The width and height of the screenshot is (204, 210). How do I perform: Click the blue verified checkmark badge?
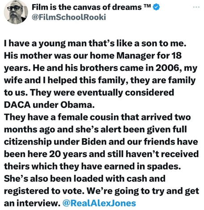tap(156, 7)
